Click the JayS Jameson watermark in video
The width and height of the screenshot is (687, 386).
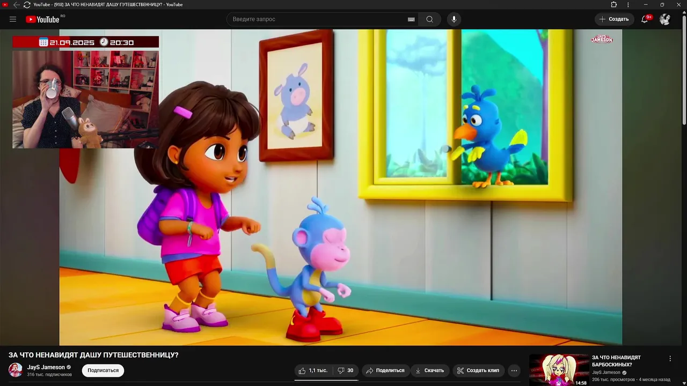[x=602, y=39]
